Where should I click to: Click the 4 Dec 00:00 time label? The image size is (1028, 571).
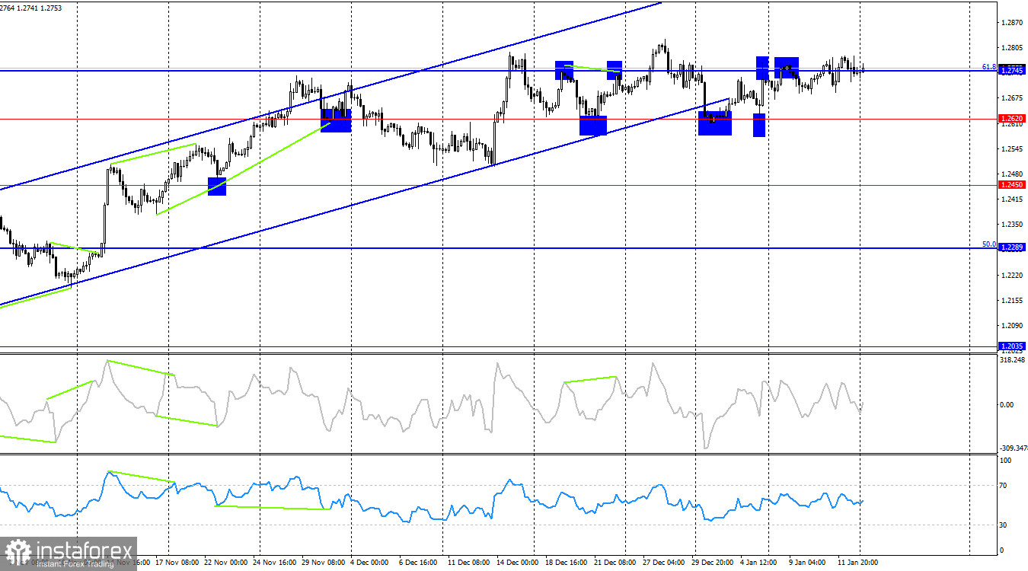369,563
